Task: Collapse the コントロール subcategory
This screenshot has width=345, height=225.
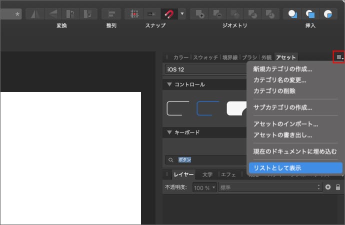Action: (170, 84)
